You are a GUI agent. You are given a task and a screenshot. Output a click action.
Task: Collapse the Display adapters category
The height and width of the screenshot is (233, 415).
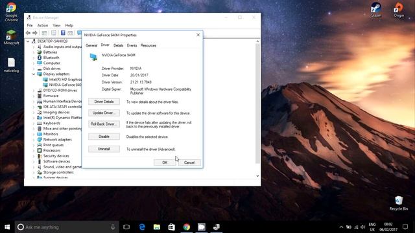click(x=34, y=74)
